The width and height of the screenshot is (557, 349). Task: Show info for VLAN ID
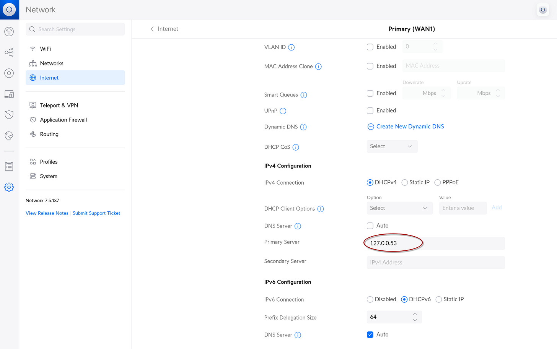(291, 47)
